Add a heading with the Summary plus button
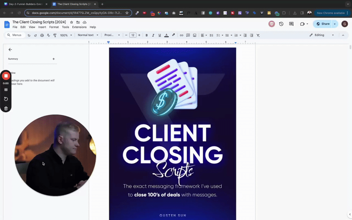The width and height of the screenshot is (352, 220). (x=54, y=59)
